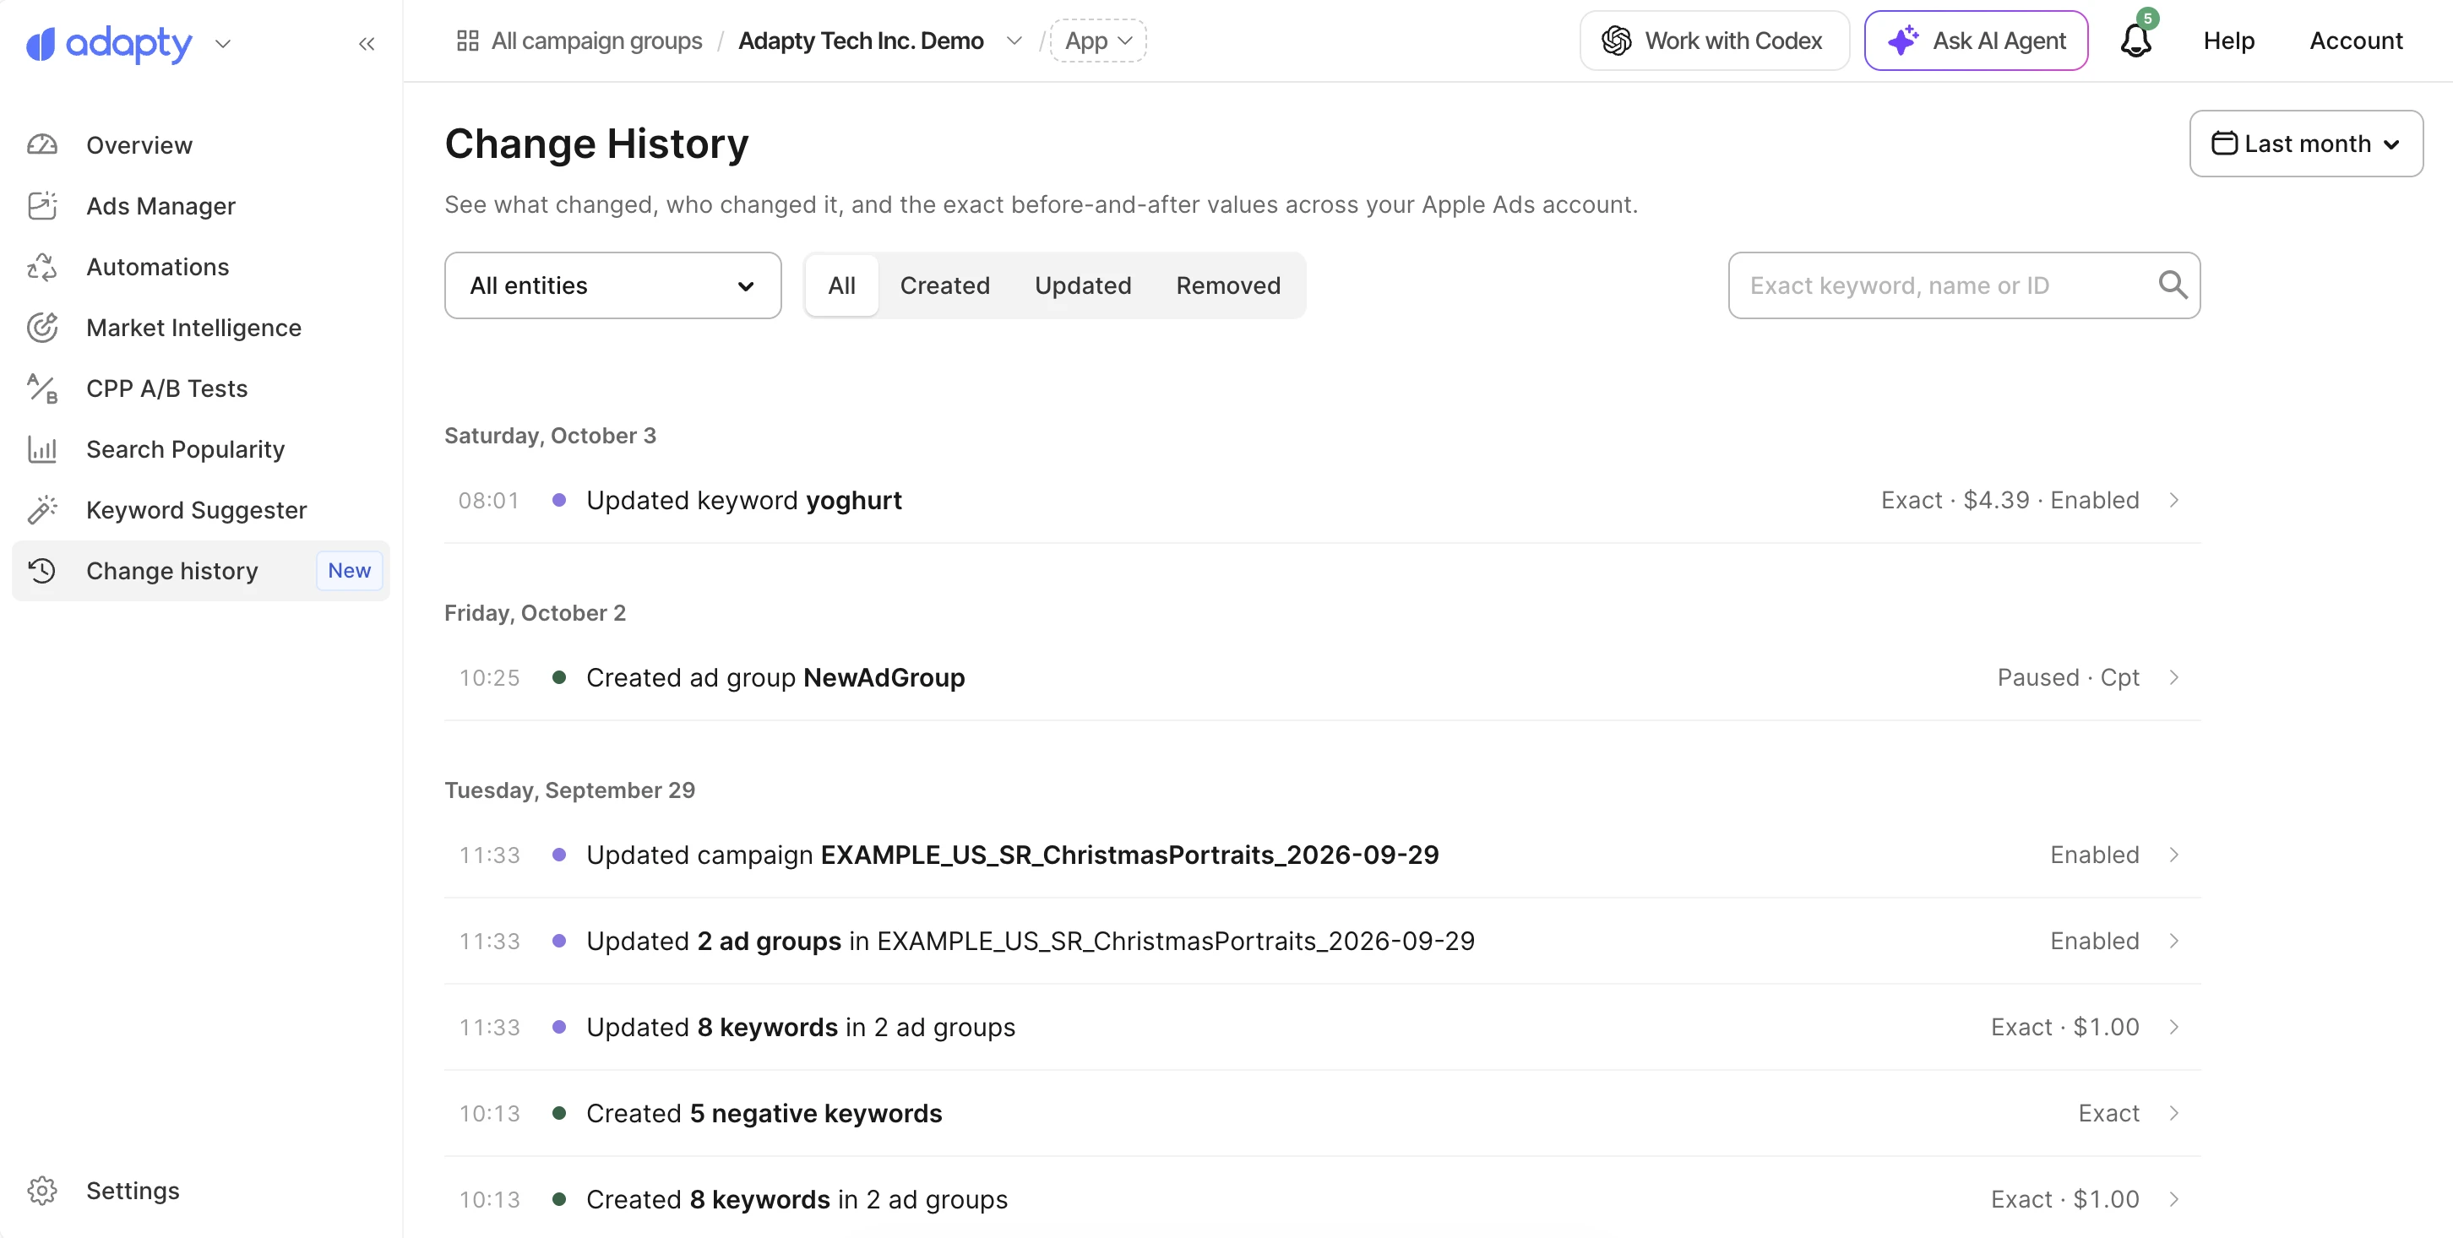Expand the Updated keyword yoghurt row chevron
Image resolution: width=2453 pixels, height=1238 pixels.
pos(2174,501)
